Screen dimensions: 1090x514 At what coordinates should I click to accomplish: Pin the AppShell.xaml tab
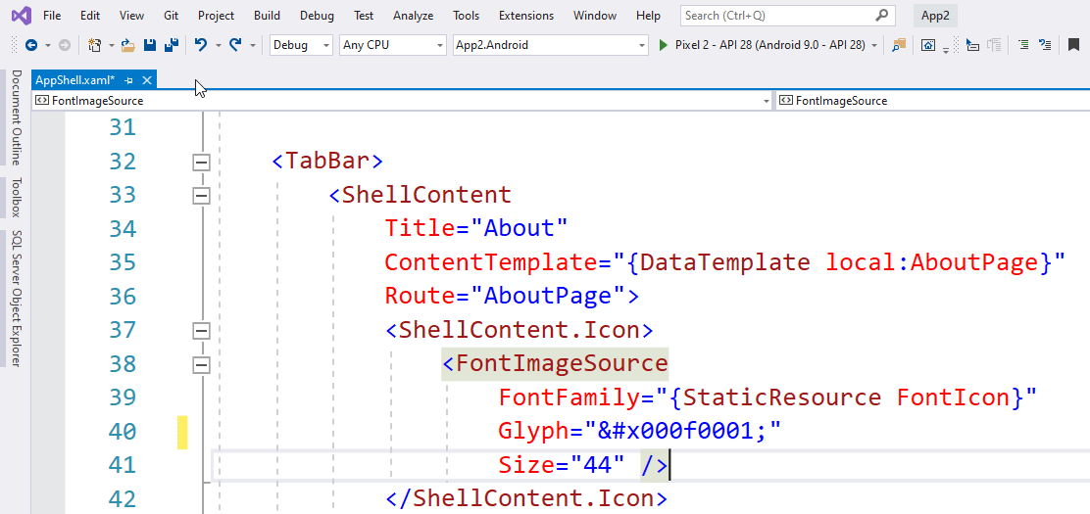pyautogui.click(x=129, y=80)
